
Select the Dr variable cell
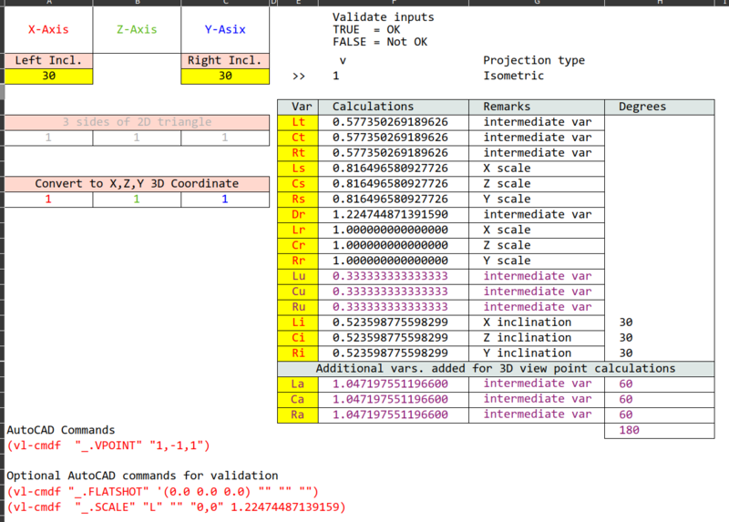point(298,214)
